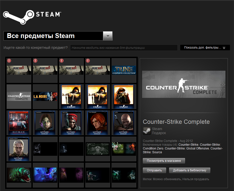Click the 'Ищете какой-то конкретный предмет?' label
This screenshot has width=234, height=191.
coord(36,48)
